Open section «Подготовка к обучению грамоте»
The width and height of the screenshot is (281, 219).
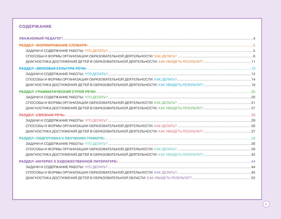(x=62, y=138)
